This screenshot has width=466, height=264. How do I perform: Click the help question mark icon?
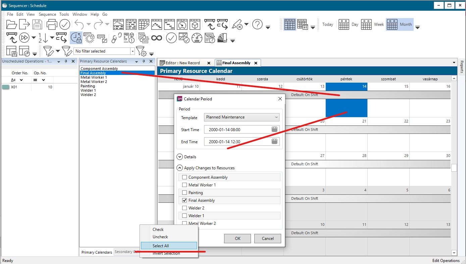tap(257, 24)
